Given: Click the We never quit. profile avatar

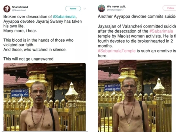Looking at the screenshot, I should [101, 8].
